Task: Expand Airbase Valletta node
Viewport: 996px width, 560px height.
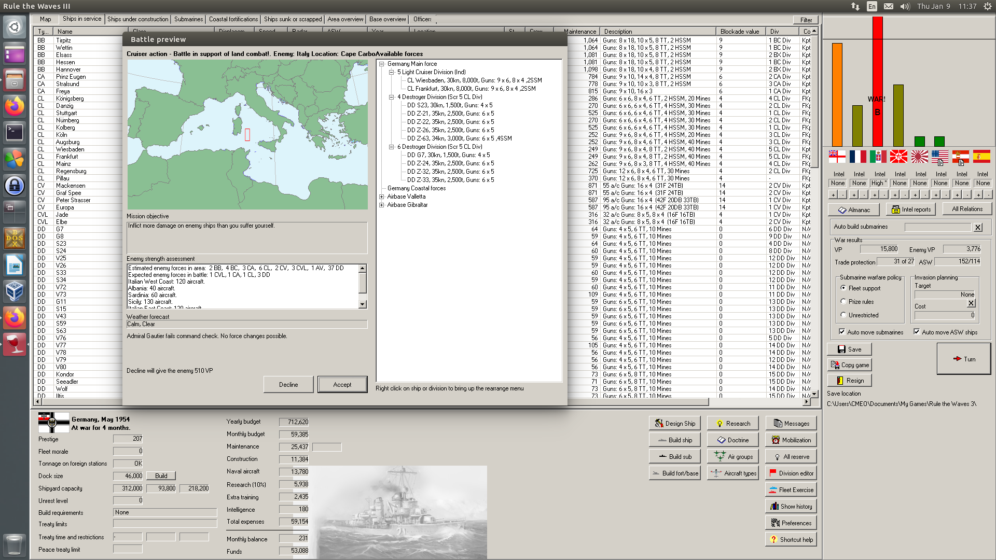Action: (x=382, y=197)
